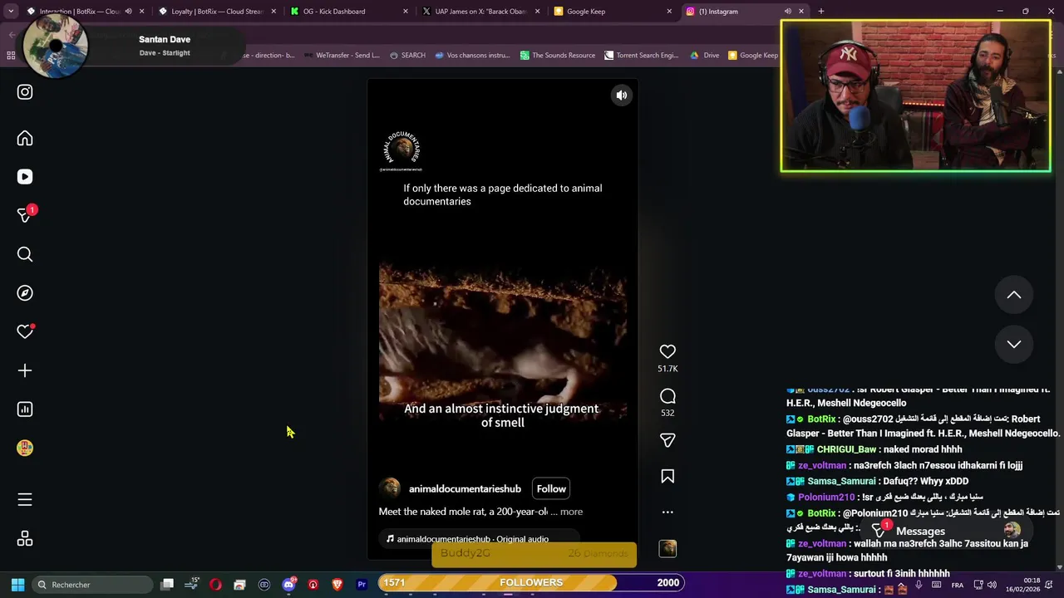Click the chat username 'CHRIGUI_Baw'

(846, 449)
